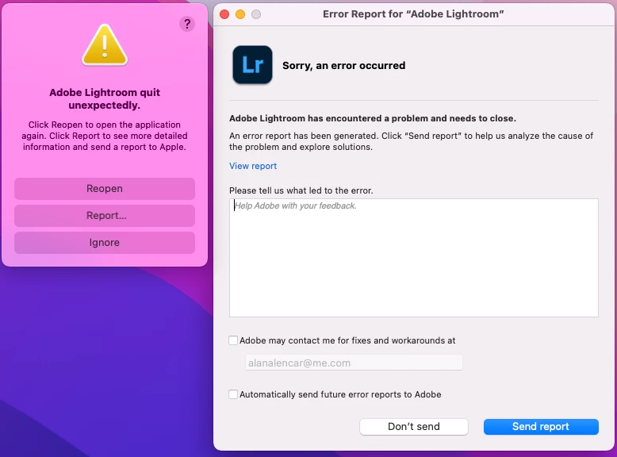
Task: Click 'Sorry, an error occurred' heading
Action: (x=344, y=65)
